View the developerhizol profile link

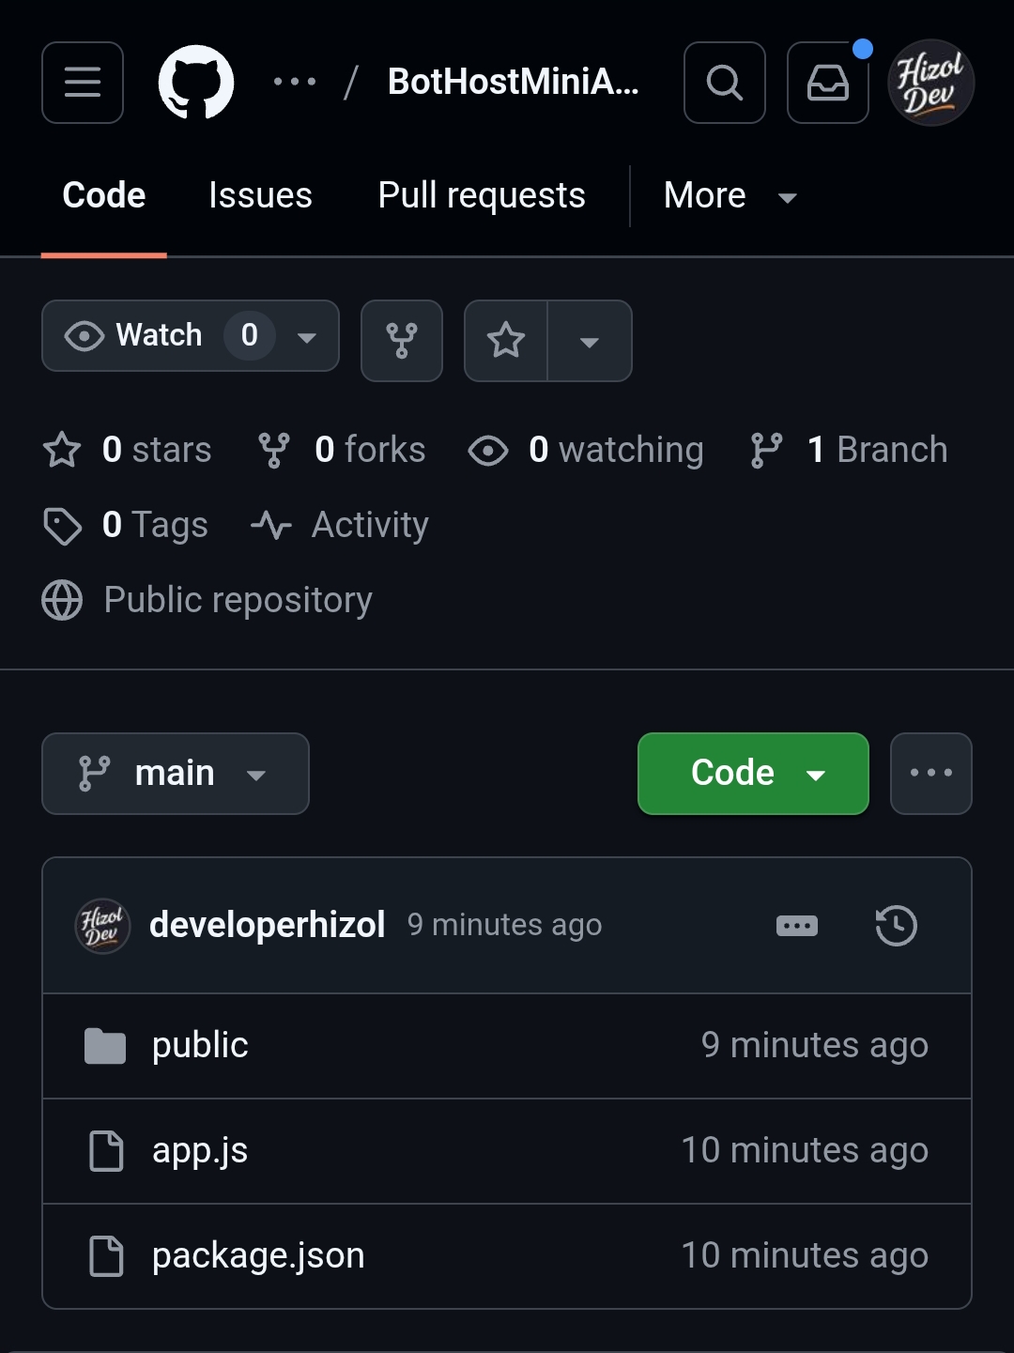pos(268,925)
